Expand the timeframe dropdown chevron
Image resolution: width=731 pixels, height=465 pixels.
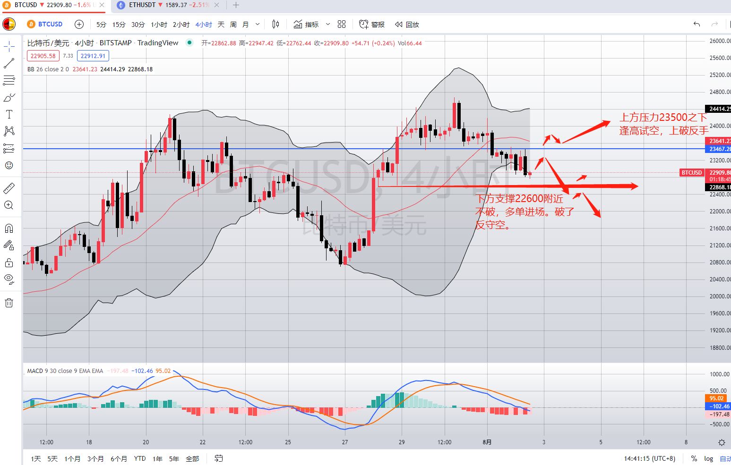[258, 25]
